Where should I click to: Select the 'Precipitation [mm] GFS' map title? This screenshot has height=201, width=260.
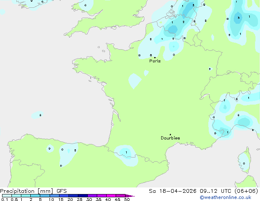pyautogui.click(x=33, y=191)
